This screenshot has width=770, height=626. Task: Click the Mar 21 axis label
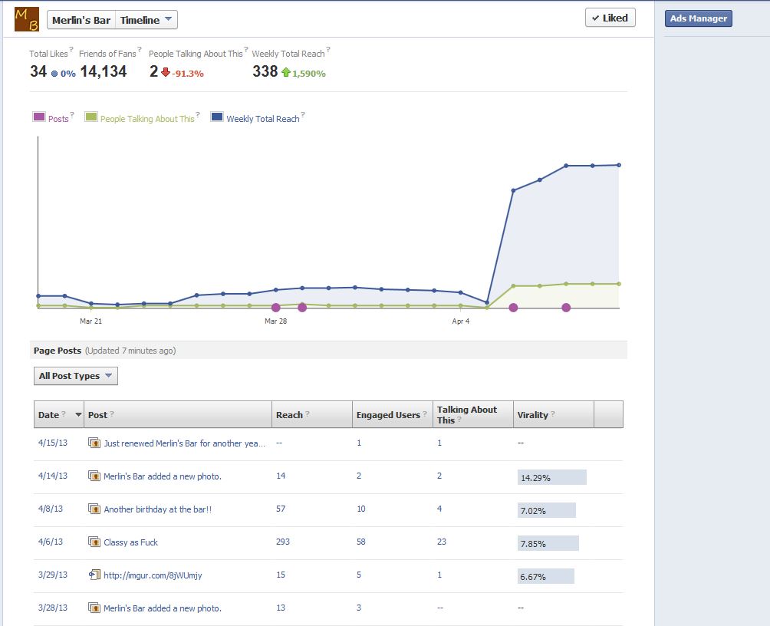[x=90, y=321]
